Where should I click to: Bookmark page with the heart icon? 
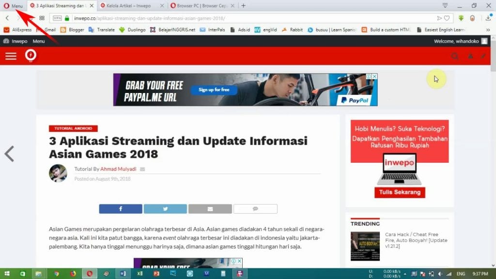pyautogui.click(x=447, y=18)
